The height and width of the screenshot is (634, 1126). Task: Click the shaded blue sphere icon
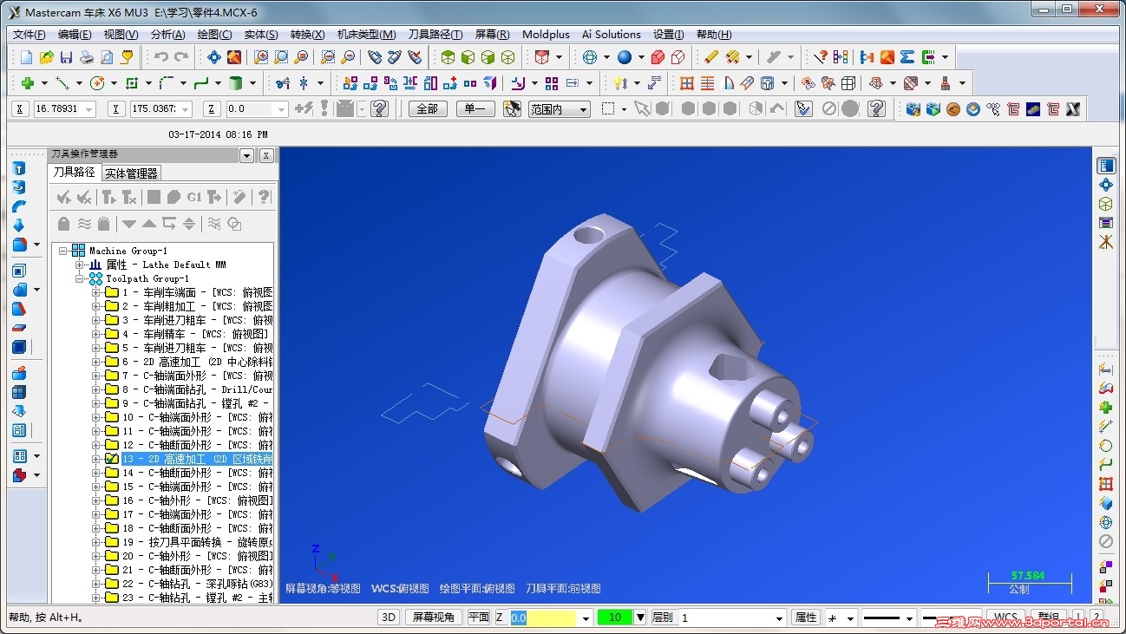point(625,57)
